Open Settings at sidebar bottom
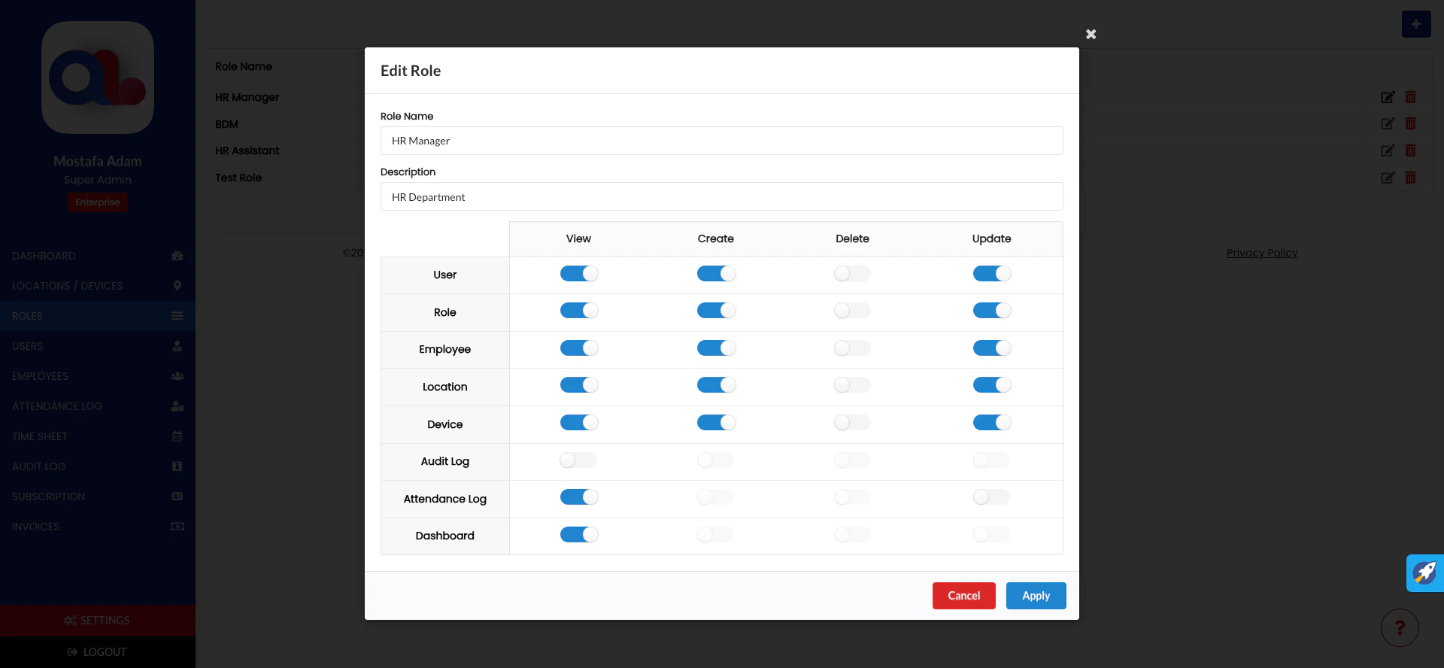 (98, 621)
